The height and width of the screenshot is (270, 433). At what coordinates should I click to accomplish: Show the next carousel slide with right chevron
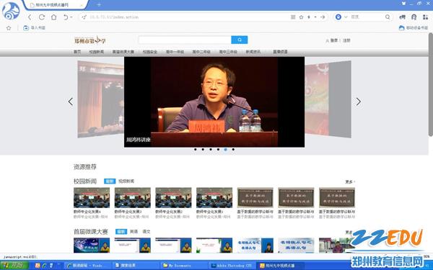tap(358, 102)
